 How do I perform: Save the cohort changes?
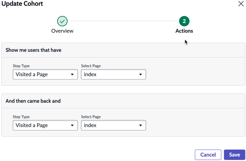[234, 155]
